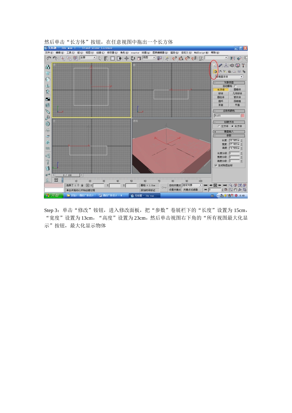
Task: Open the 标准基本体 category dropdown
Action: [229, 77]
